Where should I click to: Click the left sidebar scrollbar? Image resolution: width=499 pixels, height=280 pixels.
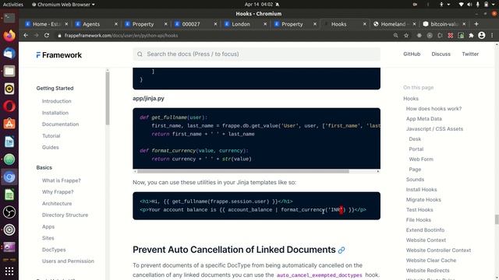tap(108, 99)
